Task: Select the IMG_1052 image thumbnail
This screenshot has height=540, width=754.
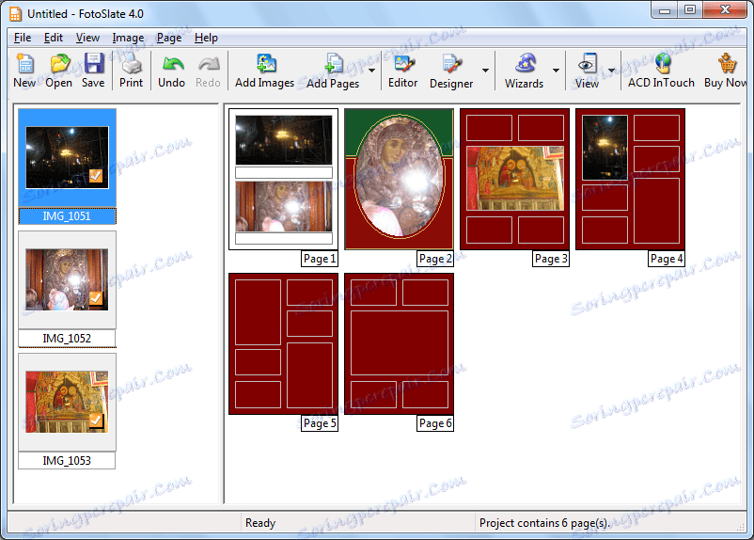Action: pos(68,279)
